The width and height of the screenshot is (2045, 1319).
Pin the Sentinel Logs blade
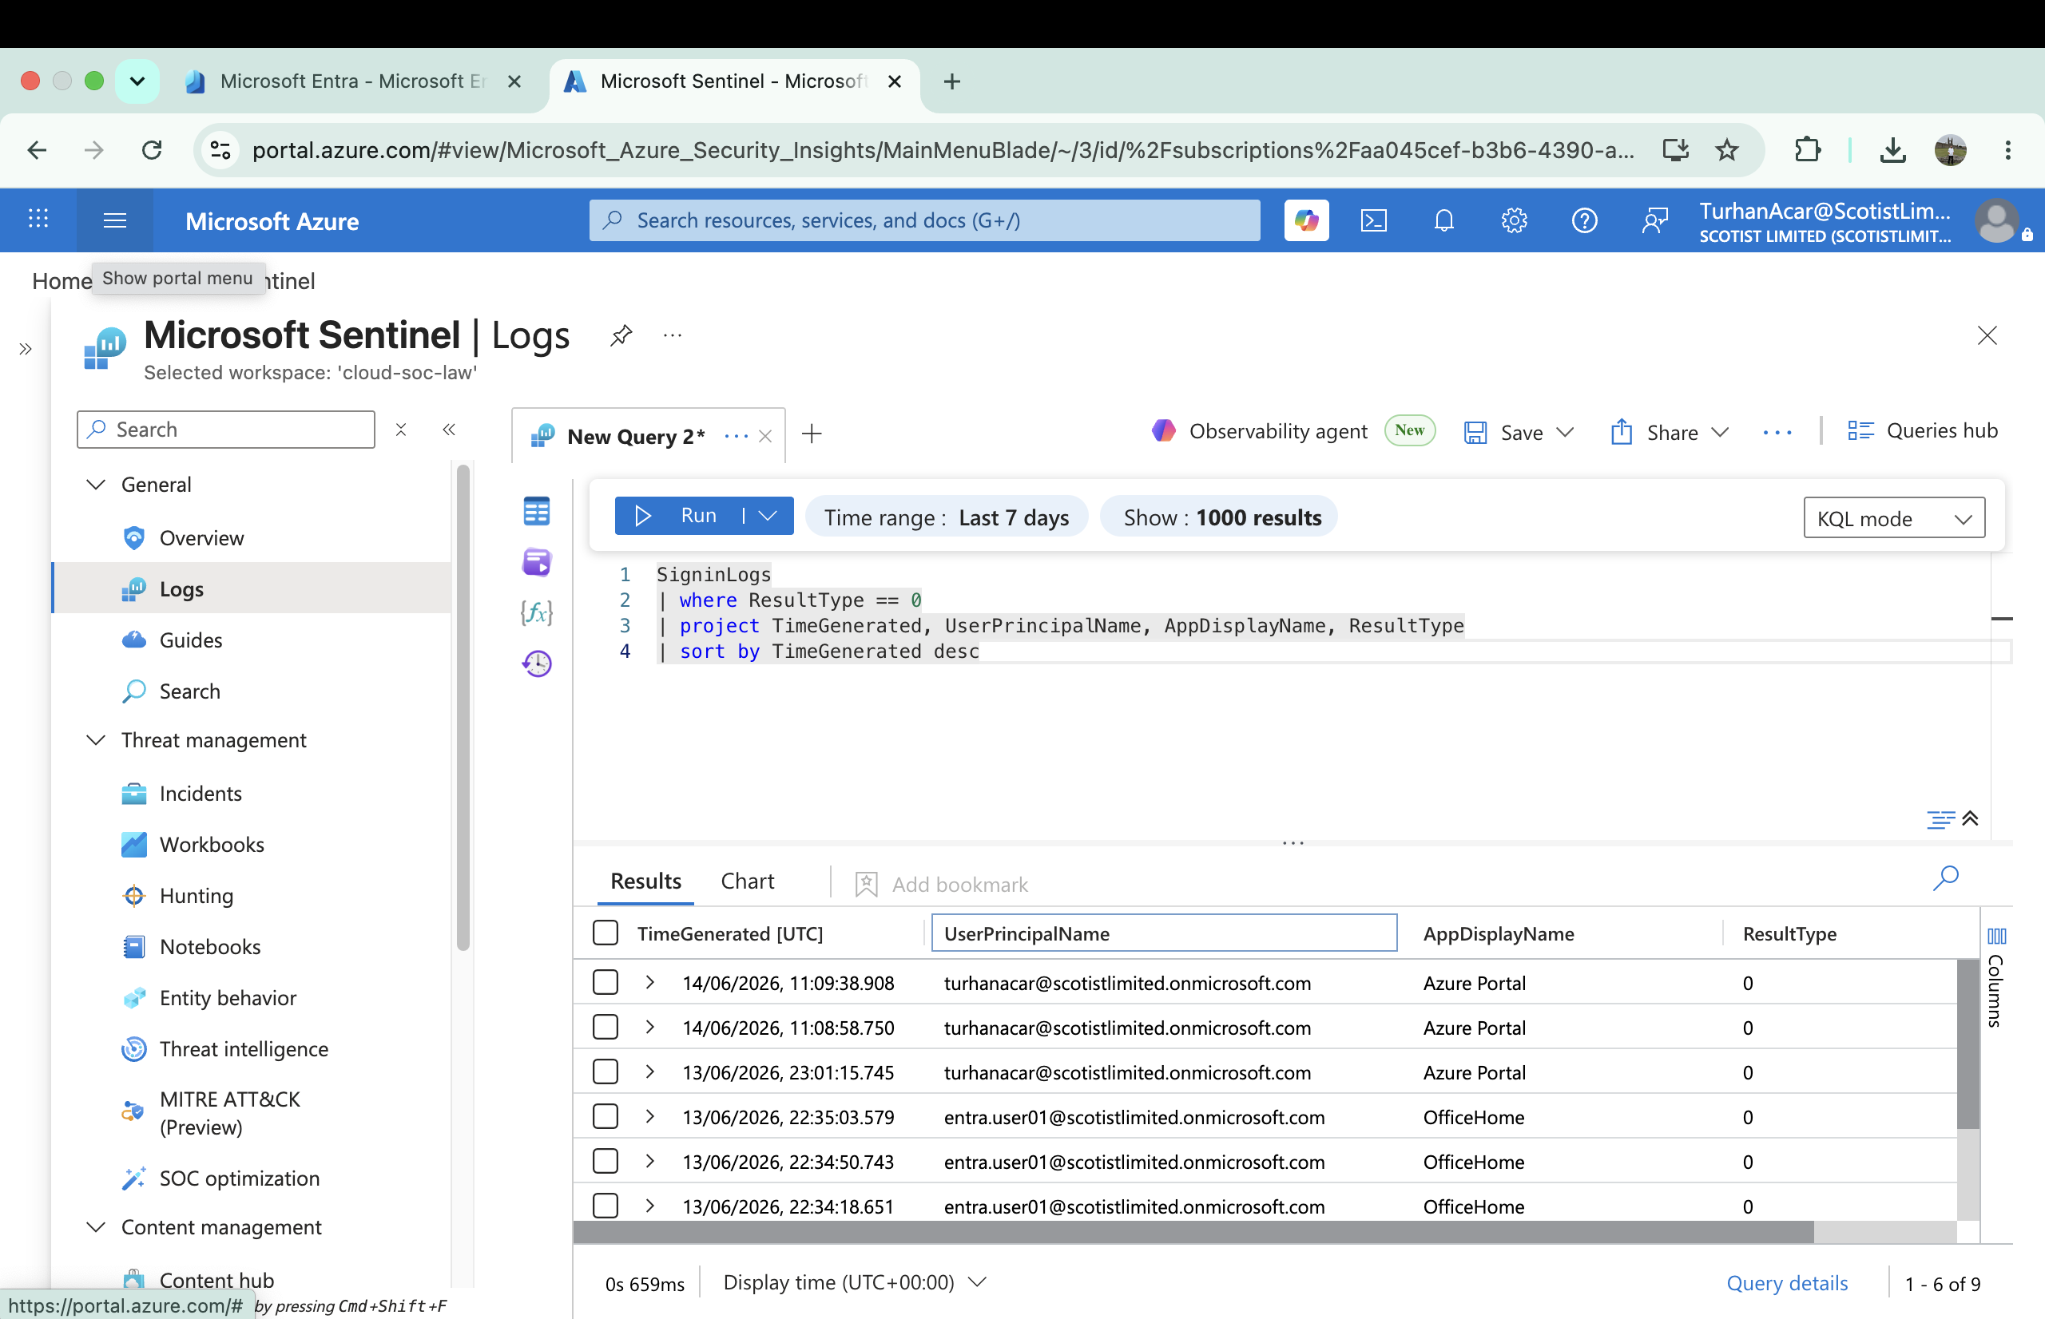[621, 335]
